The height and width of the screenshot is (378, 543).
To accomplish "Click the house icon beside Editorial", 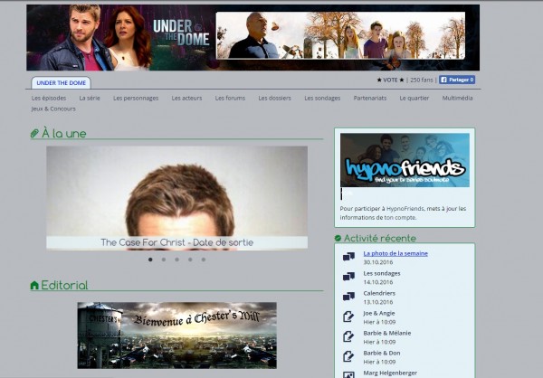I will tap(34, 285).
